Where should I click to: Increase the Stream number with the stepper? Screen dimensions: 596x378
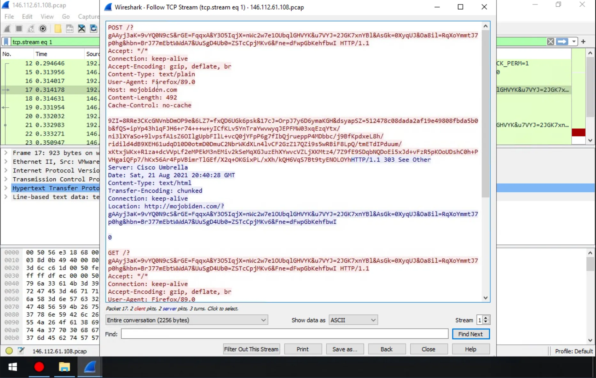point(486,318)
